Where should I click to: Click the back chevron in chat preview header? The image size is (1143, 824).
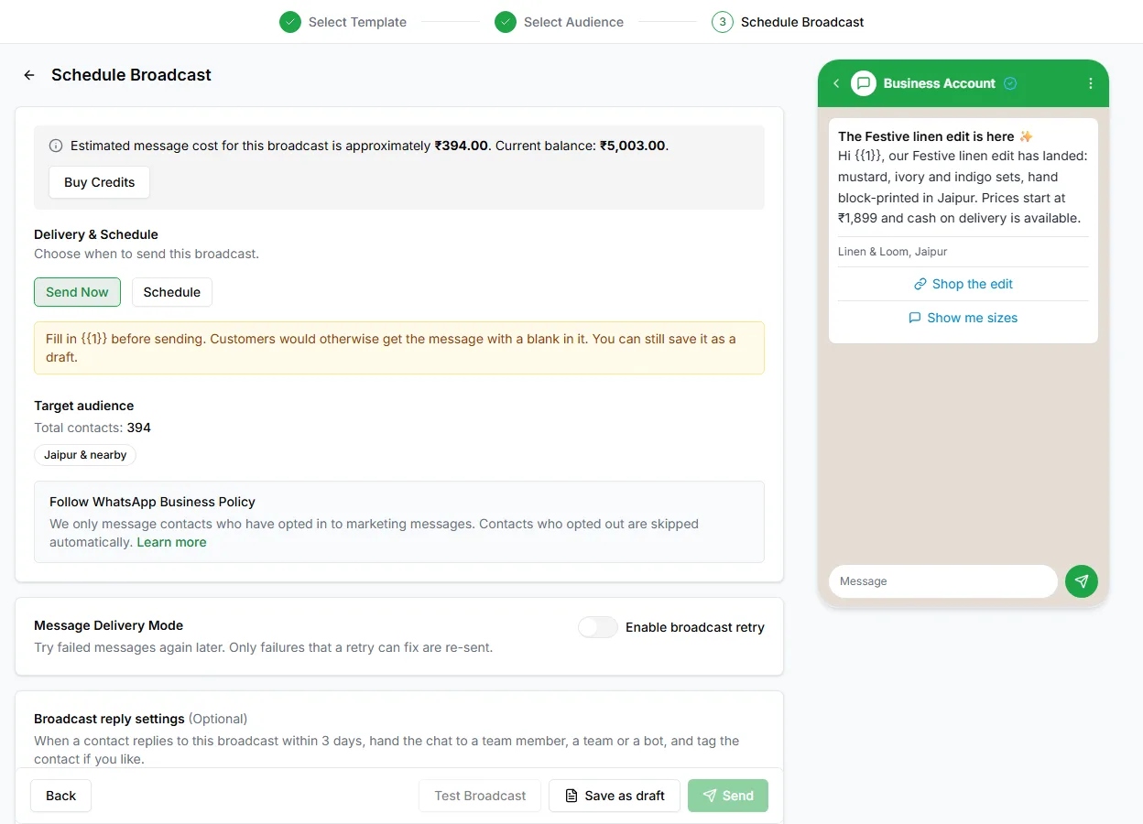836,83
